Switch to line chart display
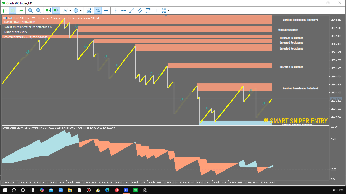The width and height of the screenshot is (346, 194). click(x=21, y=10)
